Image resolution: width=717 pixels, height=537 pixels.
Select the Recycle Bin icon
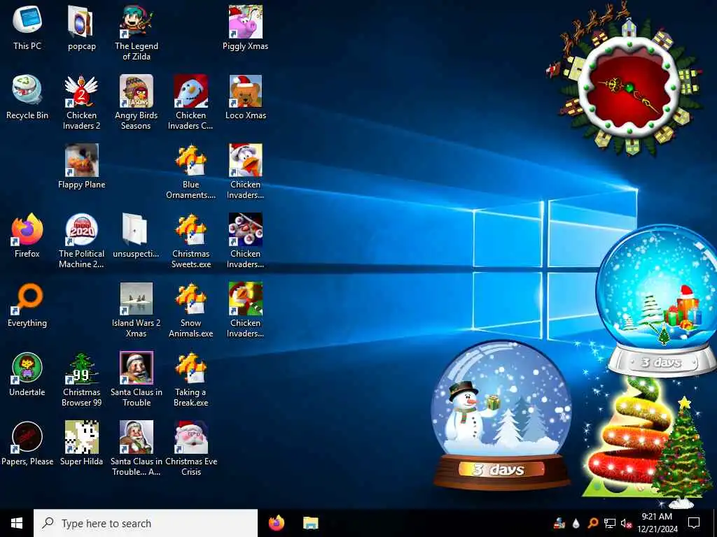(x=27, y=96)
